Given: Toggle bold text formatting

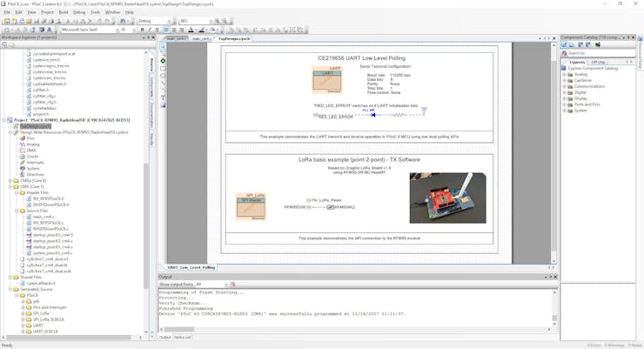Looking at the screenshot, I should [143, 30].
